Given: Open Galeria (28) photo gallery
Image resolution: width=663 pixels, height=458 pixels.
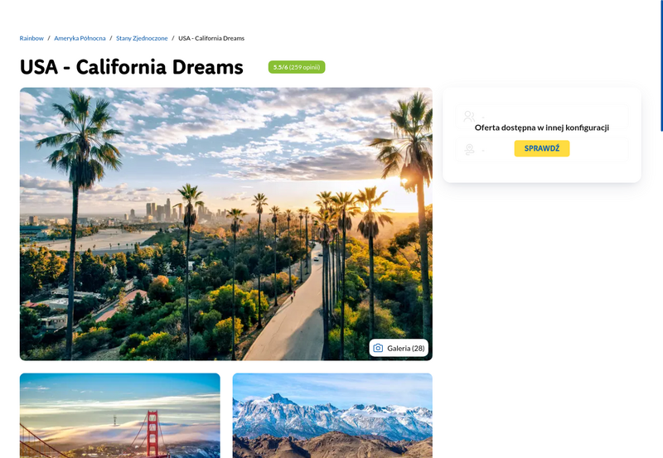Looking at the screenshot, I should tap(399, 348).
